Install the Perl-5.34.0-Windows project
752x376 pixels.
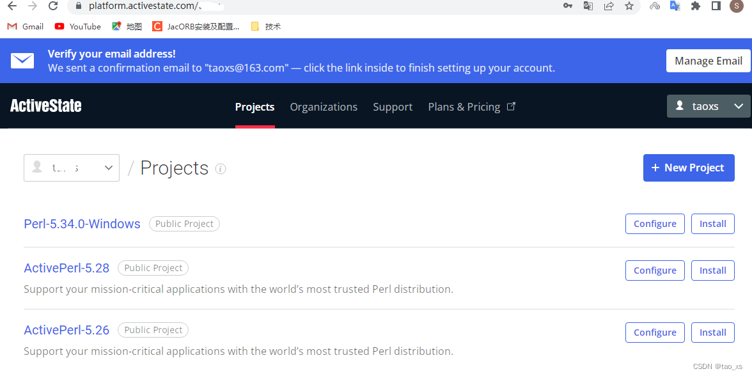pos(712,224)
